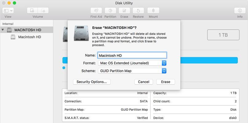Open the Format dropdown Mac OS Extended (Journaled)
Viewport: 248px width, 123px height.
tap(132, 63)
